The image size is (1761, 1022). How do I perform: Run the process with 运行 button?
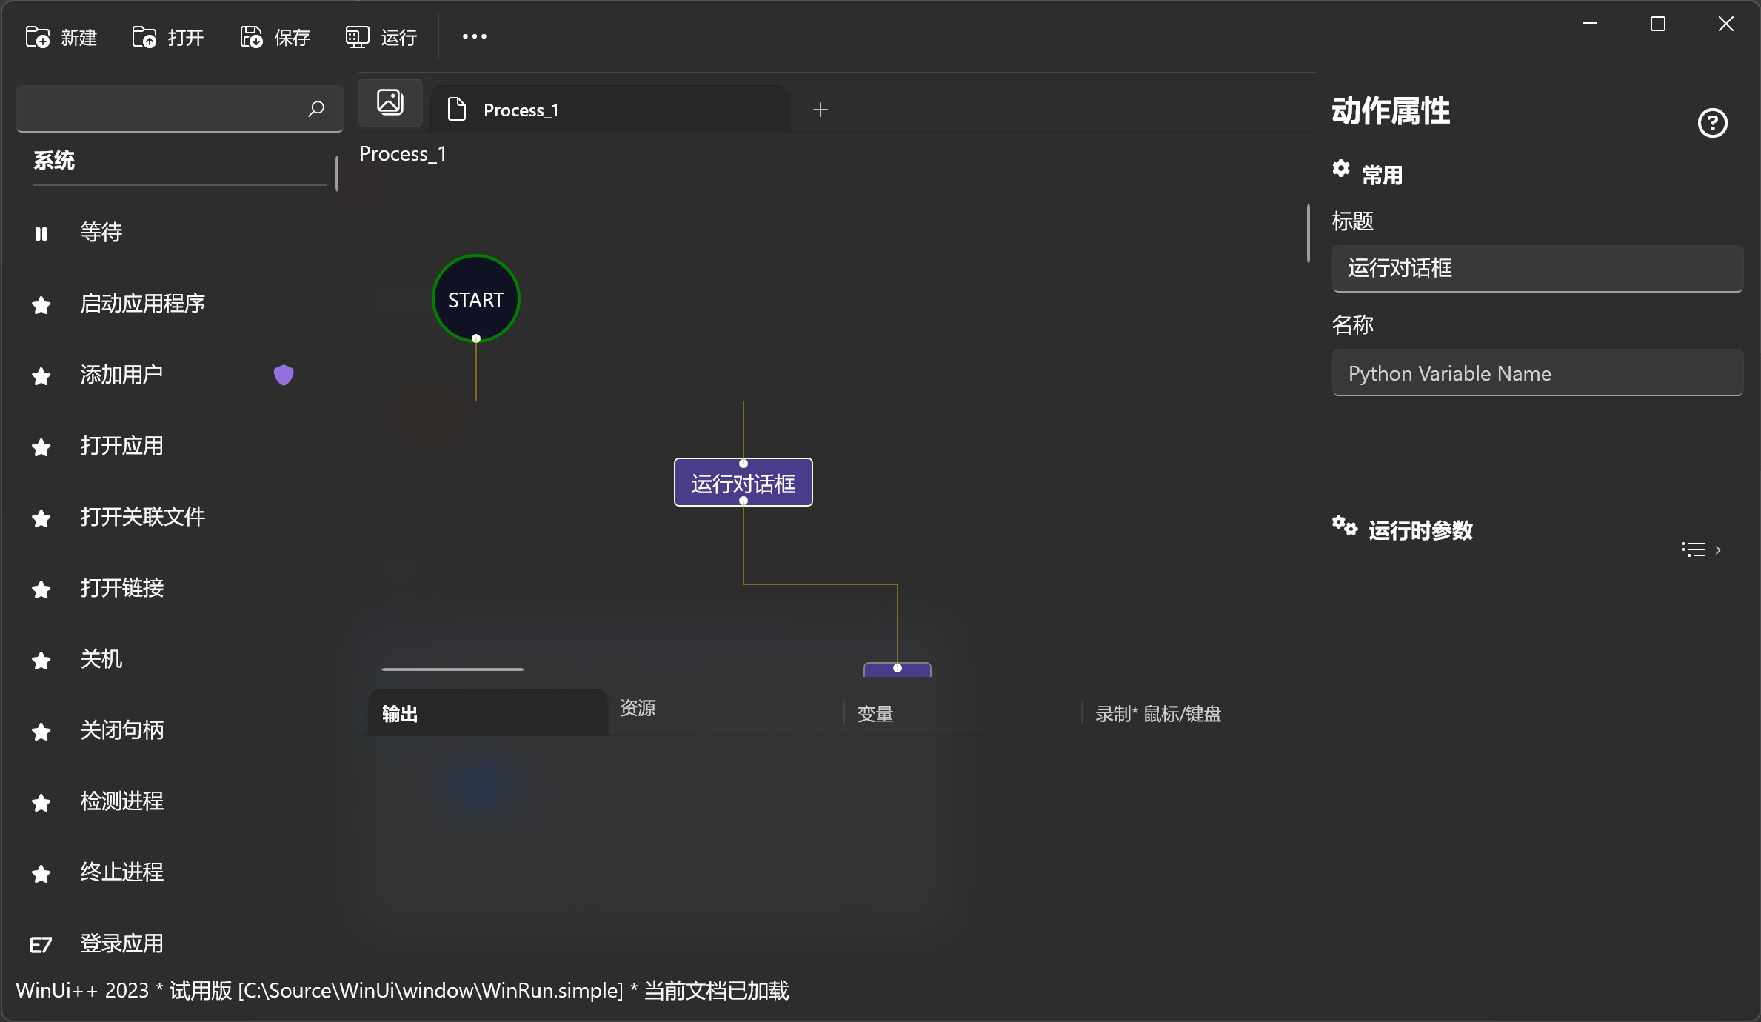pos(381,37)
